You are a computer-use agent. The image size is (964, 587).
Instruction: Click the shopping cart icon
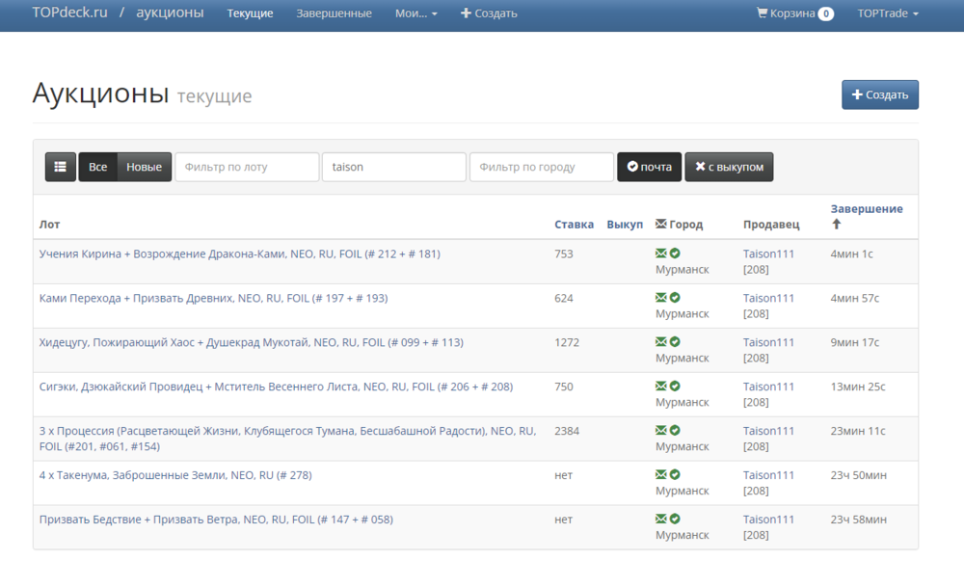763,13
